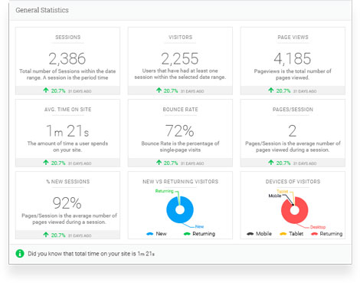Click the 2,255 visitors value
Viewport: 360px width, 283px height.
(x=180, y=59)
